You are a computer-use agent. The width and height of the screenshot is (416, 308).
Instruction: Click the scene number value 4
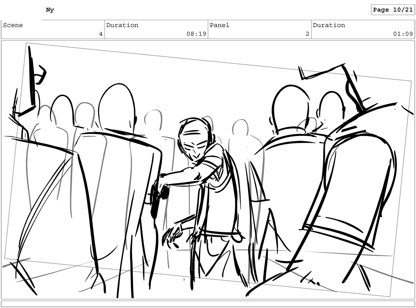101,34
